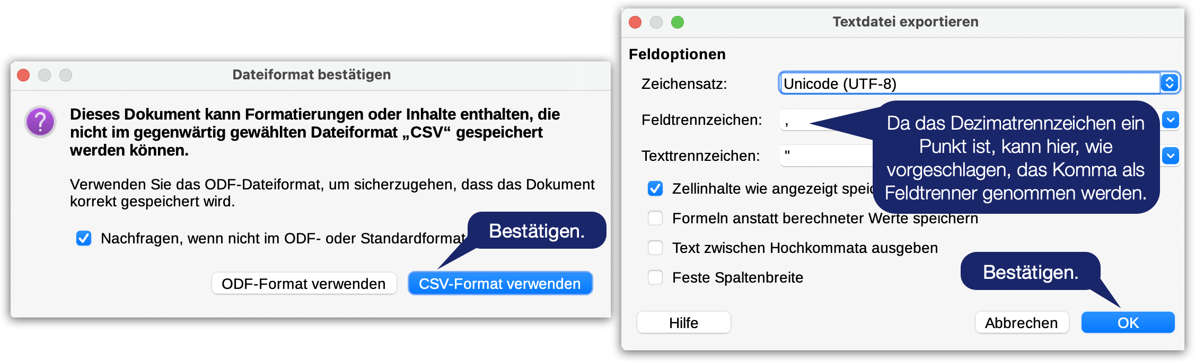Check Text zwischen Hochkommata ausgeben
Viewport: 1195px width, 363px height.
[655, 248]
